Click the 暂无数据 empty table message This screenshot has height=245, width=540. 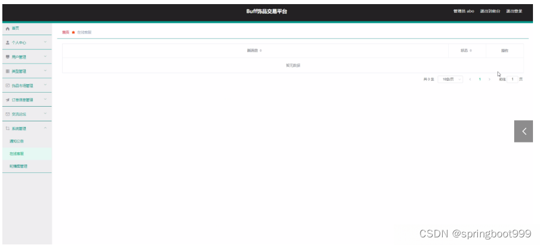293,66
